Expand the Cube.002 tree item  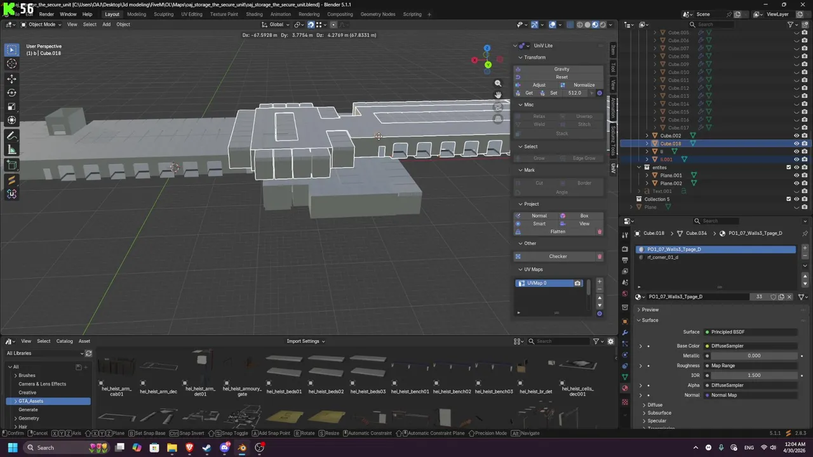[x=647, y=136]
